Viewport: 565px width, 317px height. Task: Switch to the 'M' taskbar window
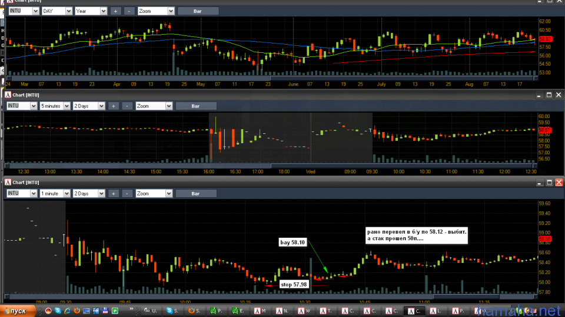261,311
